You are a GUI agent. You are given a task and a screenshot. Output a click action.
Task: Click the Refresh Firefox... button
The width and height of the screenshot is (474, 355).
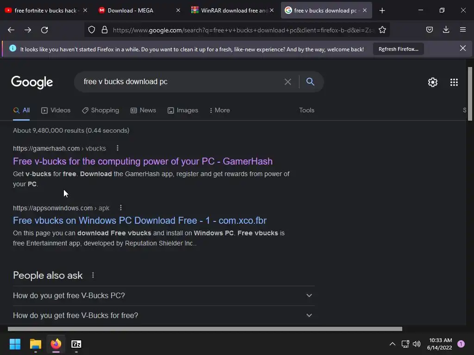click(x=399, y=49)
